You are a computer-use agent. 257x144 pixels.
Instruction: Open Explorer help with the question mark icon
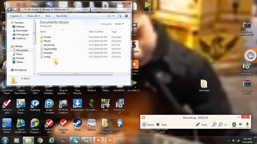point(126,16)
